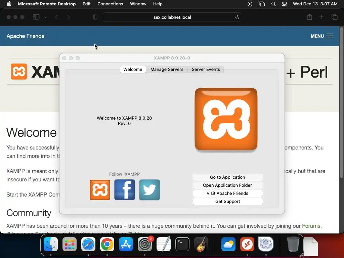Click the XAMPP logo on the web page

[19, 72]
